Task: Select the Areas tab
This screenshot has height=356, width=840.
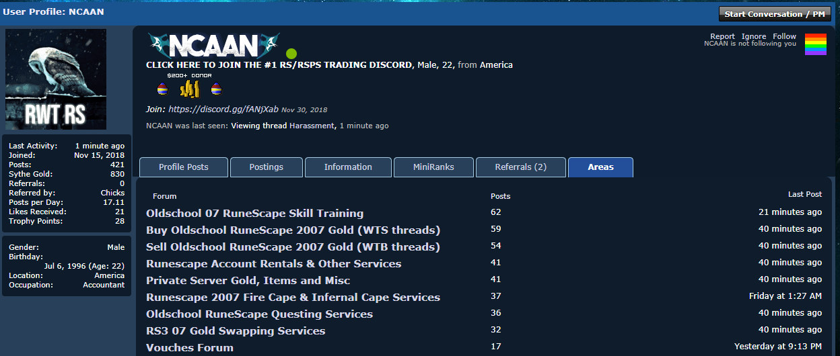Action: pyautogui.click(x=600, y=167)
